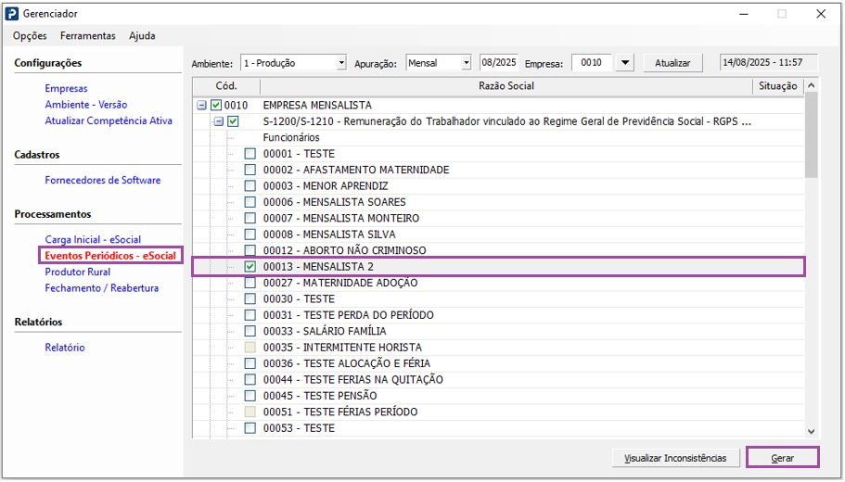Check 00007 - MENSALISTA MONTEIRO checkbox
Screen dimensions: 845x482
(250, 219)
